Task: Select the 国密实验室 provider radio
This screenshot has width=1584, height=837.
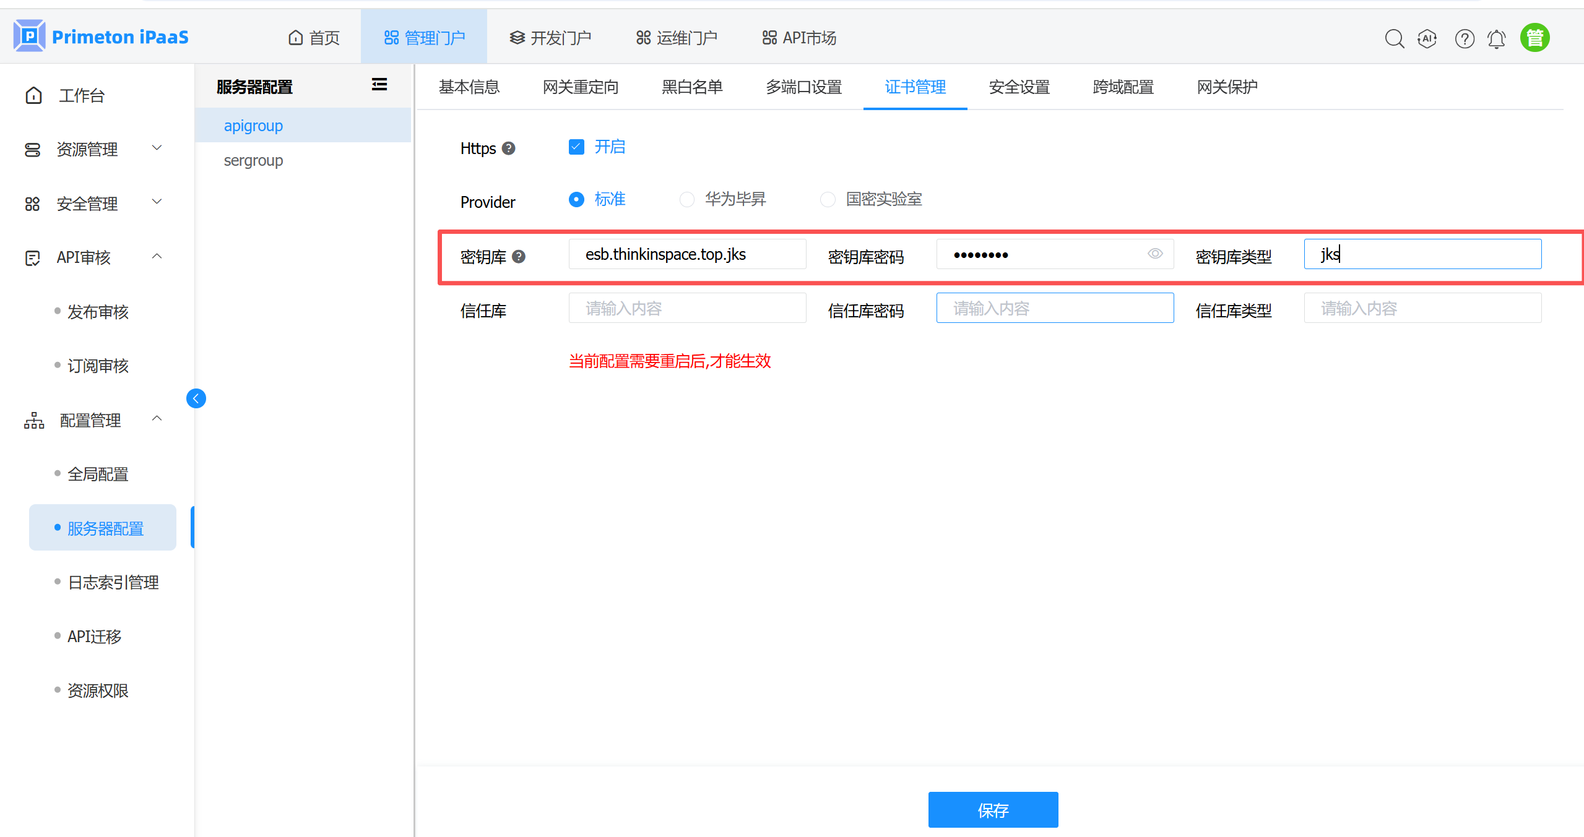Action: coord(827,199)
